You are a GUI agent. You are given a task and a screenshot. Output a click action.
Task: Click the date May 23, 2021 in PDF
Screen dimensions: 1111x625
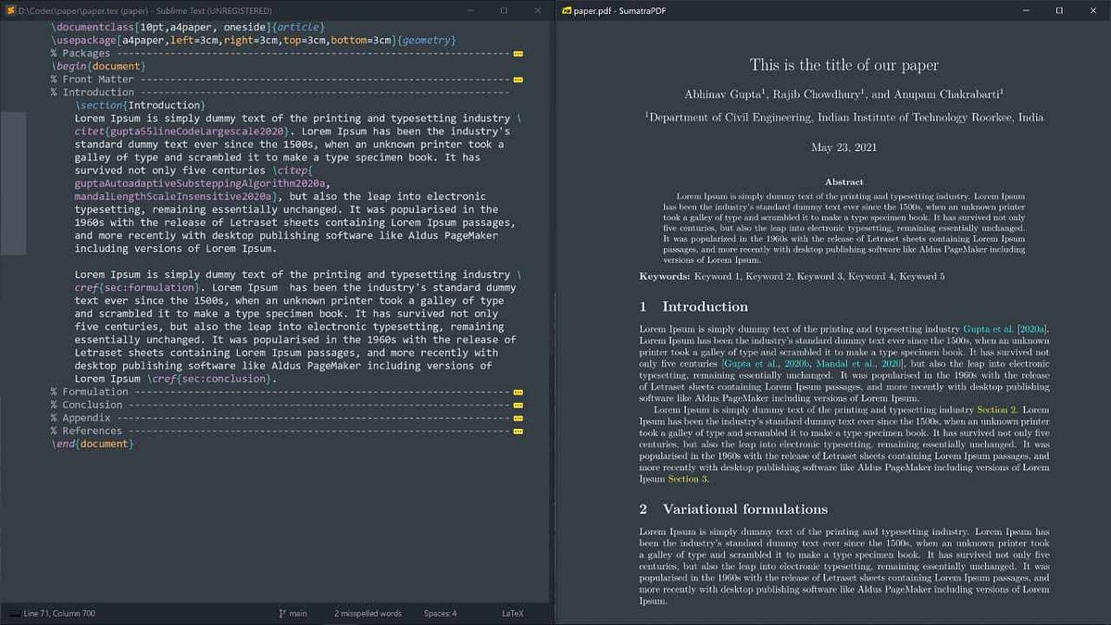coord(844,147)
